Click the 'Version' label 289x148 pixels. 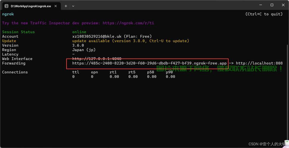[10, 45]
